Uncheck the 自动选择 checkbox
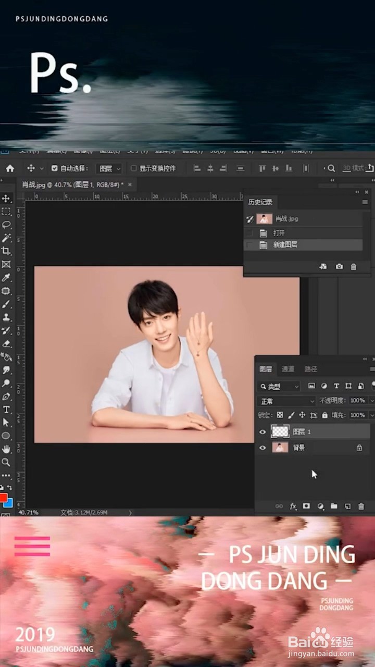This screenshot has width=375, height=667. pos(54,168)
